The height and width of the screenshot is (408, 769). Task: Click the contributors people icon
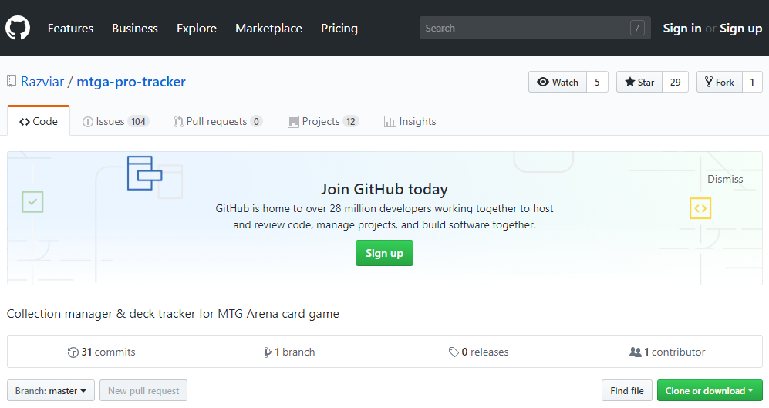(x=635, y=352)
